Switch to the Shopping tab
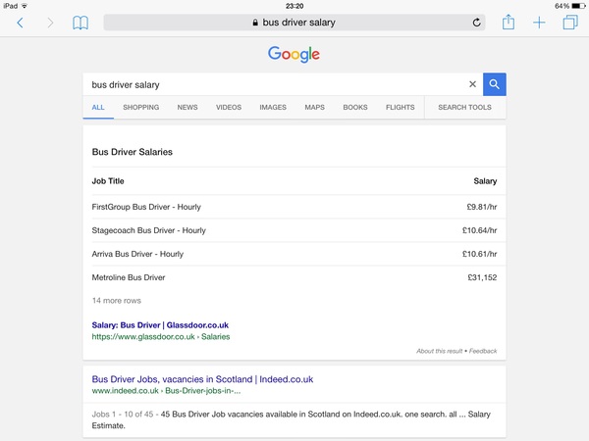589x441 pixels. (x=140, y=107)
